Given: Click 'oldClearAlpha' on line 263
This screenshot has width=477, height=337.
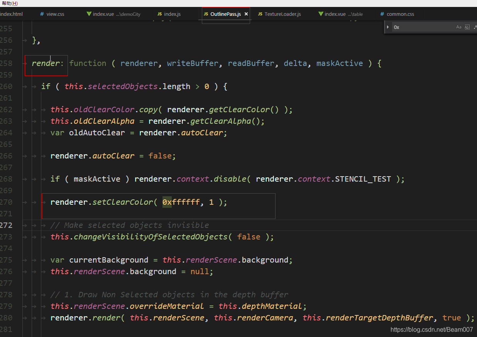Looking at the screenshot, I should click(x=104, y=121).
